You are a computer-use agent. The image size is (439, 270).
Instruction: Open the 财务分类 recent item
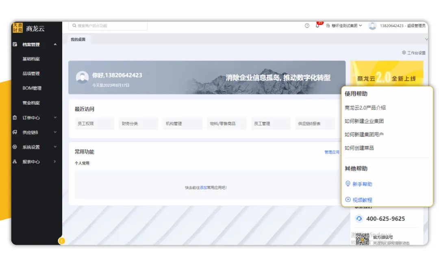click(138, 123)
